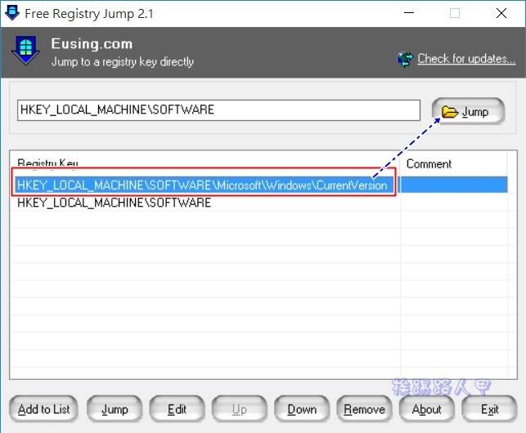Close the Free Registry Jump window
The width and height of the screenshot is (526, 433).
(x=501, y=13)
